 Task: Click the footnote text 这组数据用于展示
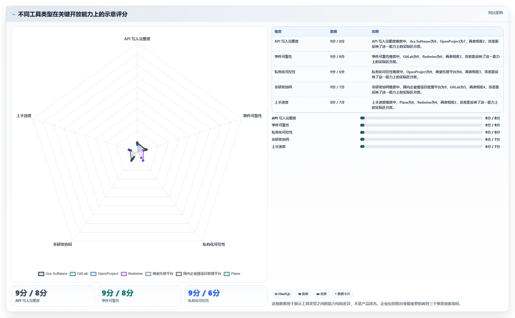pos(366,304)
